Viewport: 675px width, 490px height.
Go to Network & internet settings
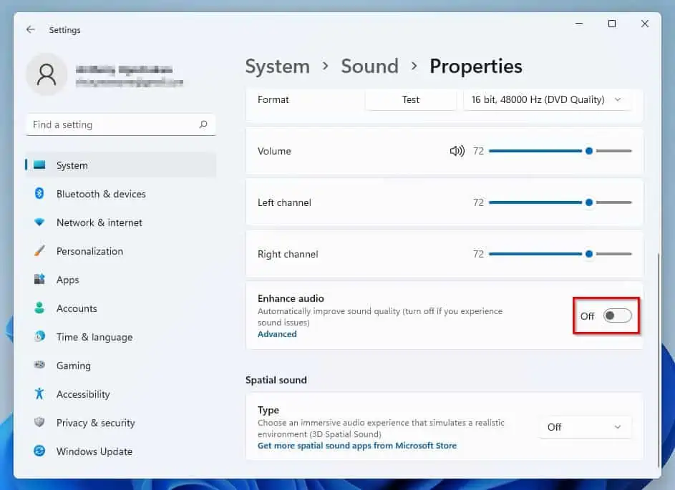point(120,222)
